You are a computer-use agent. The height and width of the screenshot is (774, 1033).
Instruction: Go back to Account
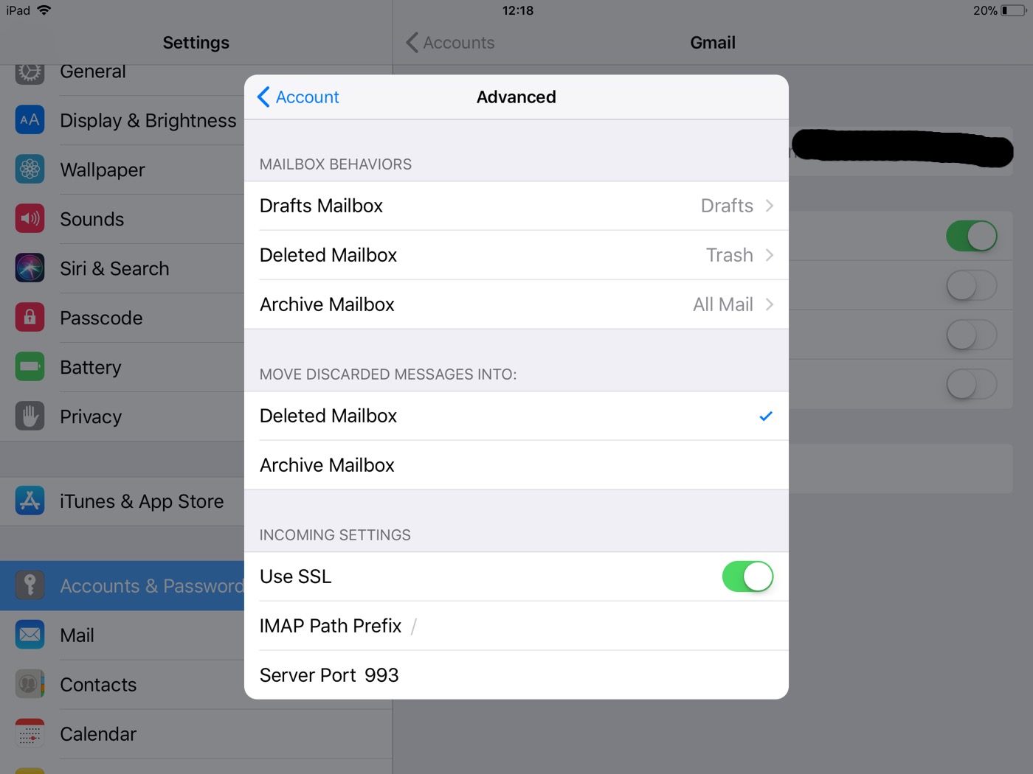click(x=298, y=97)
